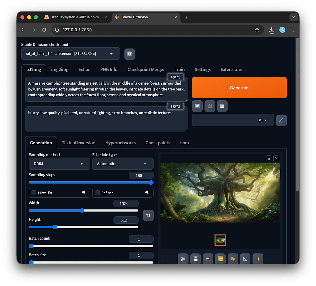316x286 pixels.
Task: Open the Stable Diffusion checkpoint dropdown
Action: click(x=71, y=54)
